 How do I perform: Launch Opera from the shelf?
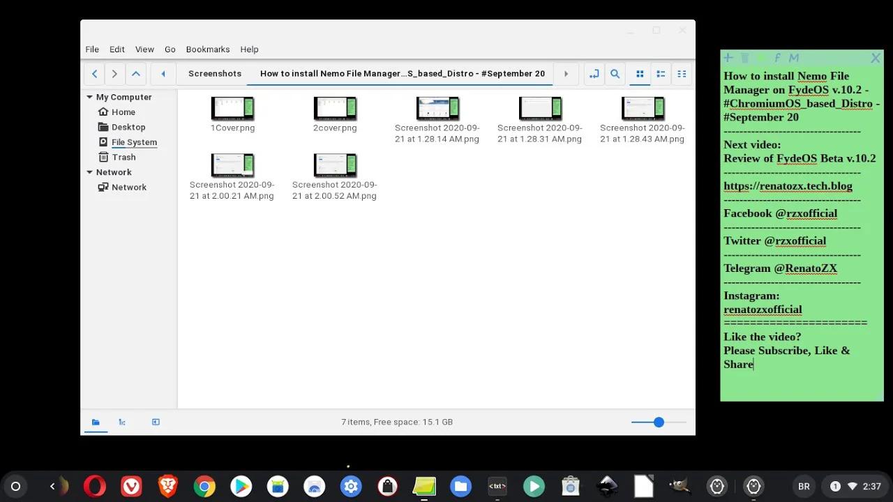coord(95,486)
